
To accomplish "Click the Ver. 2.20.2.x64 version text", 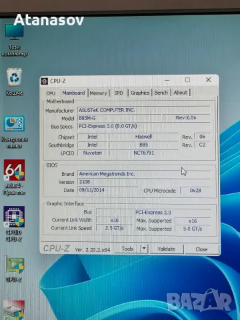I will 93,250.
